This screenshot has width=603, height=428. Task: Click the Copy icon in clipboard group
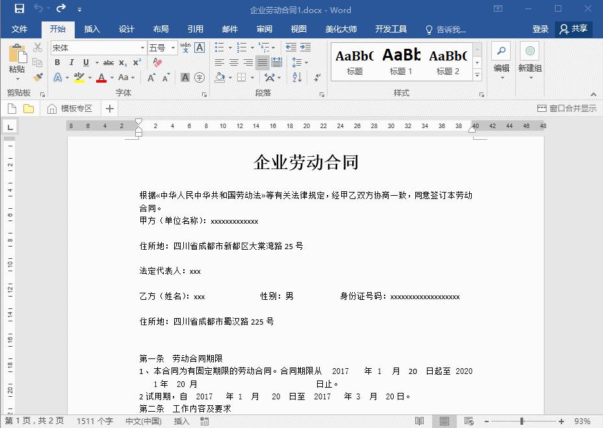pyautogui.click(x=37, y=61)
